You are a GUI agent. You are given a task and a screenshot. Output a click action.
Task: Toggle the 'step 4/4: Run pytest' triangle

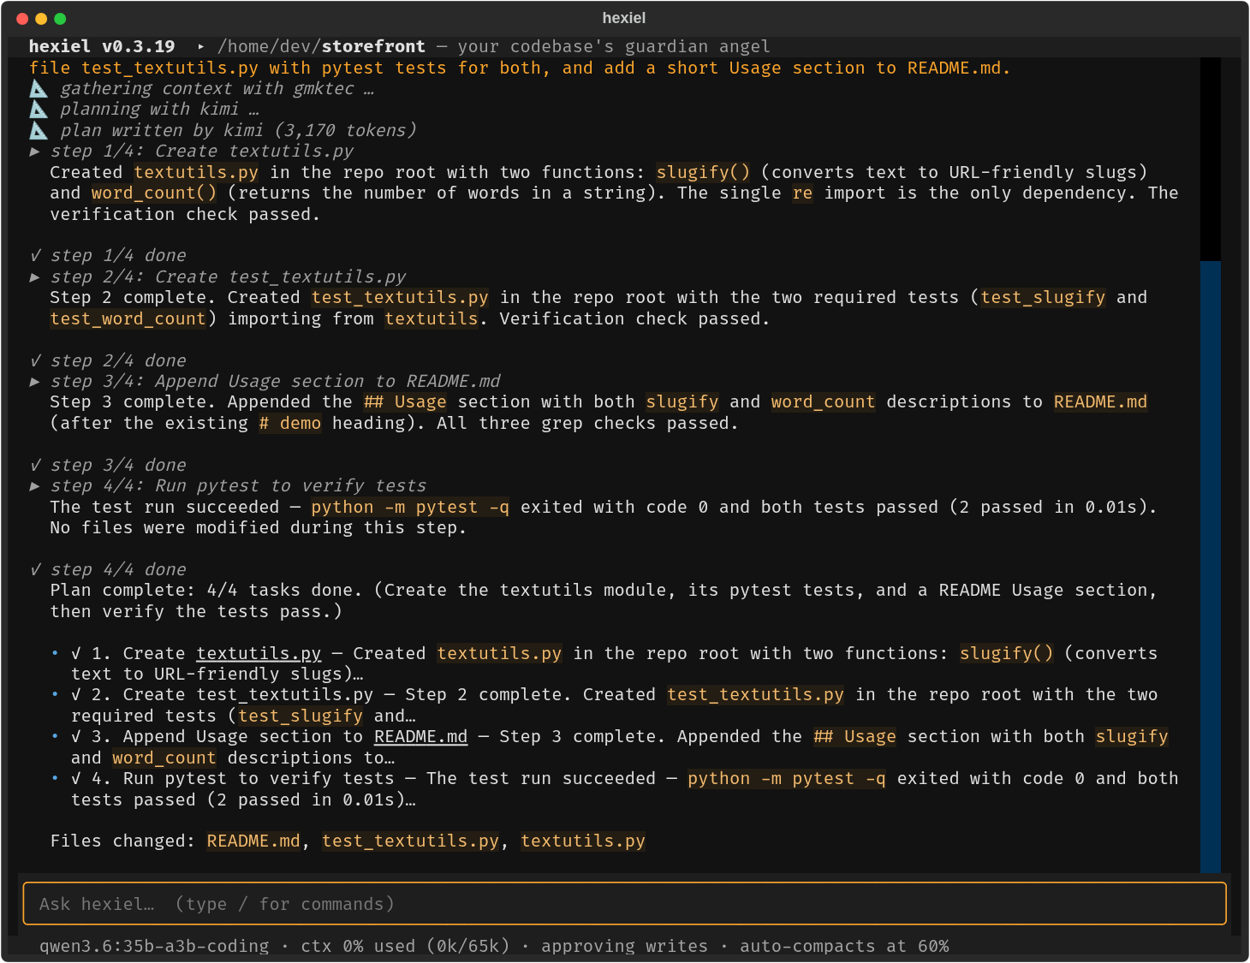[35, 485]
